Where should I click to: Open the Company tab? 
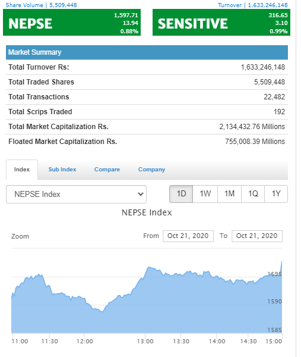tap(151, 170)
